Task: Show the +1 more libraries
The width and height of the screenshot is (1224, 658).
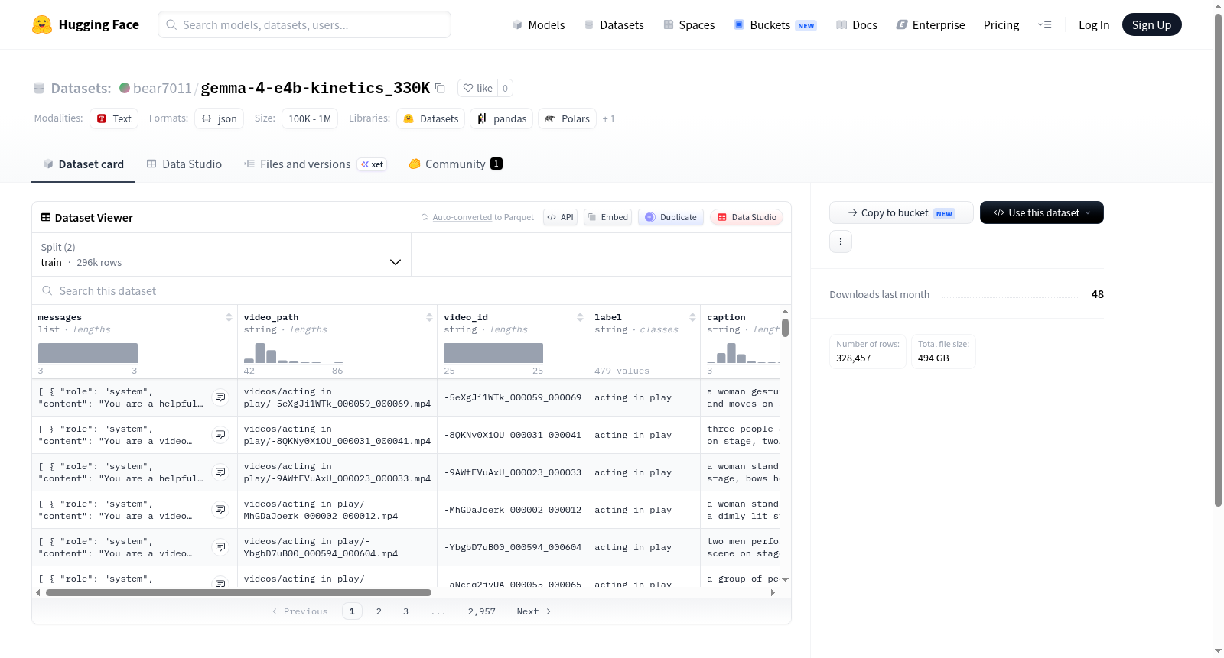Action: 609,118
